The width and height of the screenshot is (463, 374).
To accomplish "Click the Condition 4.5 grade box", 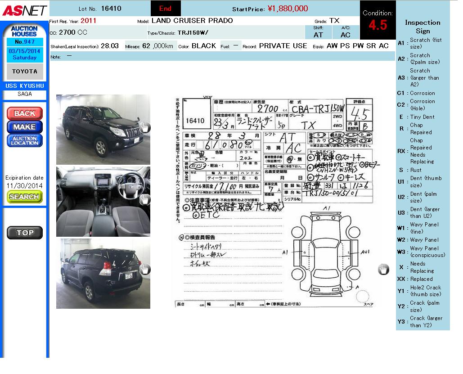I will point(378,20).
